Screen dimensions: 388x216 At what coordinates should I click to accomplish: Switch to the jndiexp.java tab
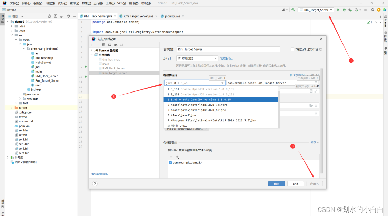click(172, 16)
